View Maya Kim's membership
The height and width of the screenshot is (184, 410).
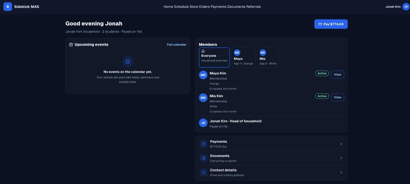click(x=338, y=75)
